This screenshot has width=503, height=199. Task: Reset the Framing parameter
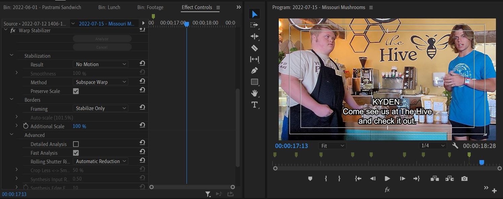coord(142,107)
